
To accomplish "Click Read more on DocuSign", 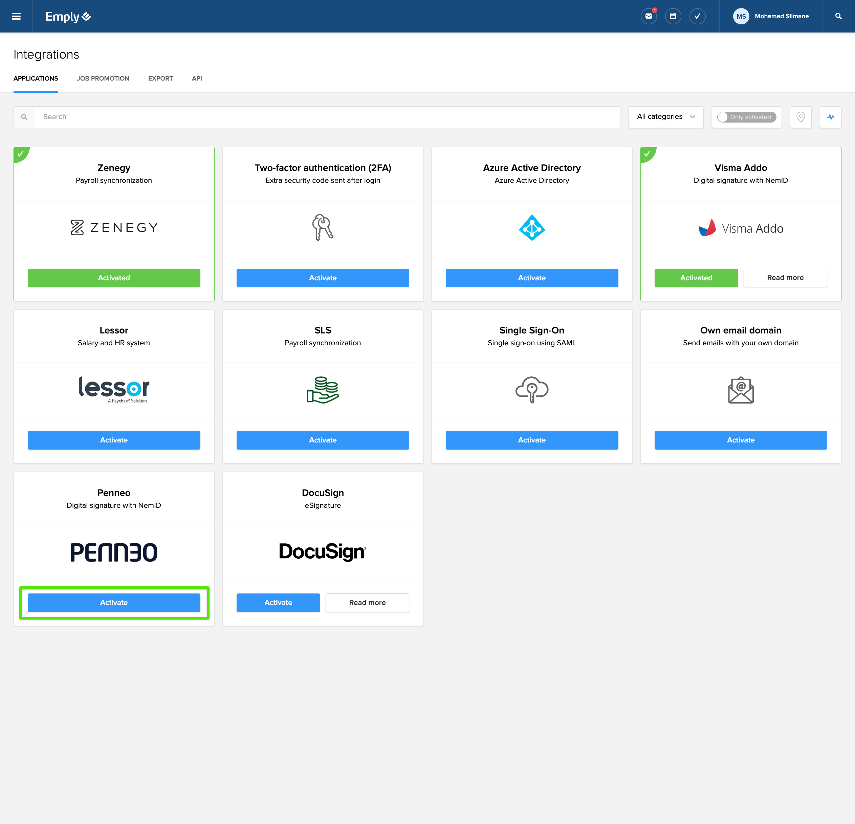I will [367, 602].
